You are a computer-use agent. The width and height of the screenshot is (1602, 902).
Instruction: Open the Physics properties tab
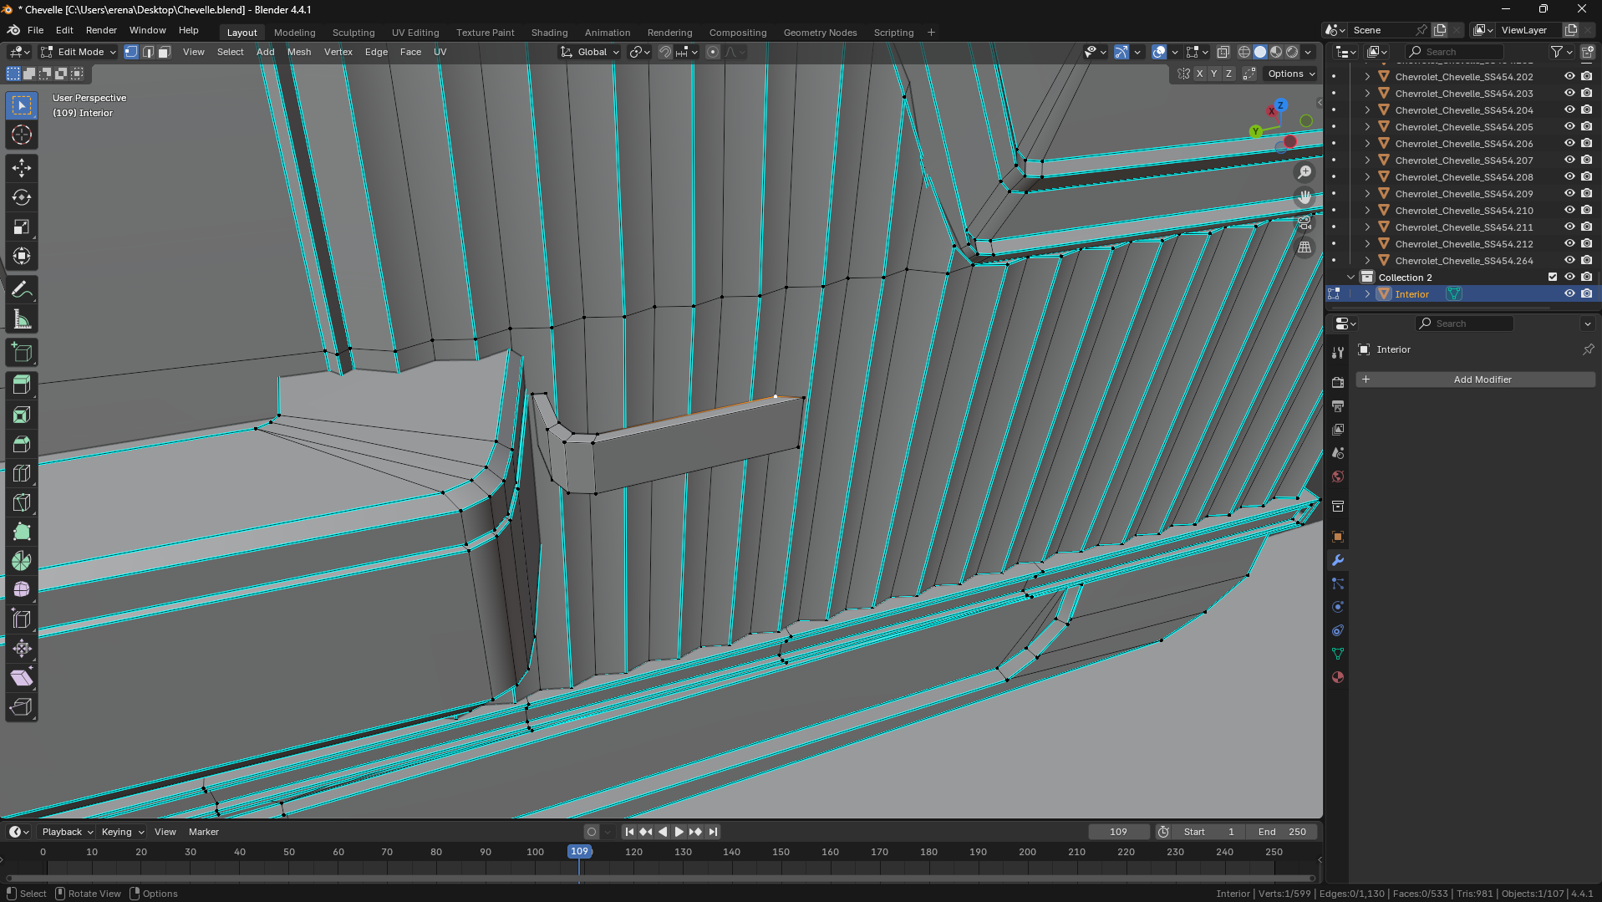(x=1338, y=607)
